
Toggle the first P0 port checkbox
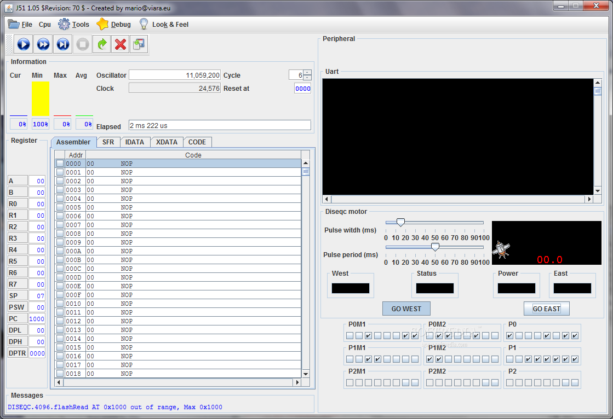510,335
